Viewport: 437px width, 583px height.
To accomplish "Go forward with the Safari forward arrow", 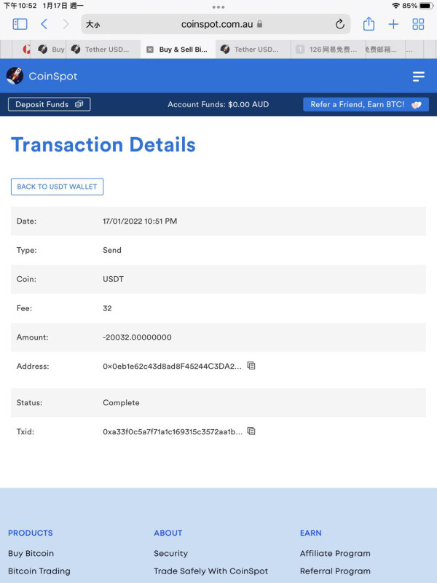I will click(66, 24).
